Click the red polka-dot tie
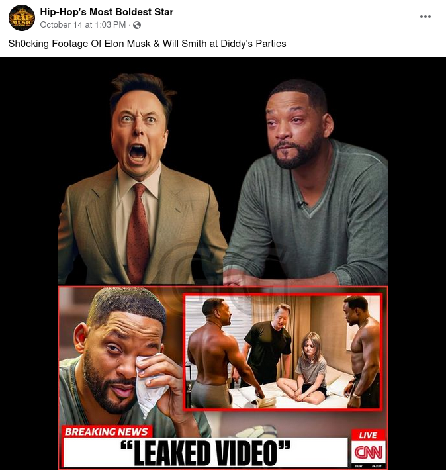This screenshot has height=470, width=446. [x=138, y=233]
